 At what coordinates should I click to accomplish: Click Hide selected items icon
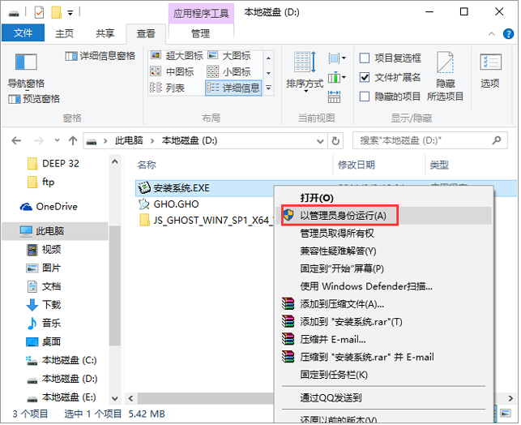point(445,62)
